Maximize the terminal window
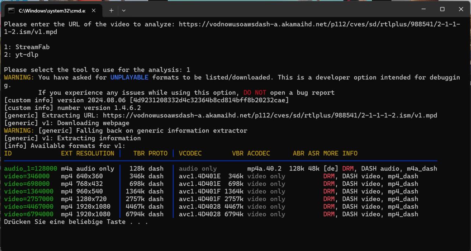Image resolution: width=471 pixels, height=251 pixels. [442, 9]
